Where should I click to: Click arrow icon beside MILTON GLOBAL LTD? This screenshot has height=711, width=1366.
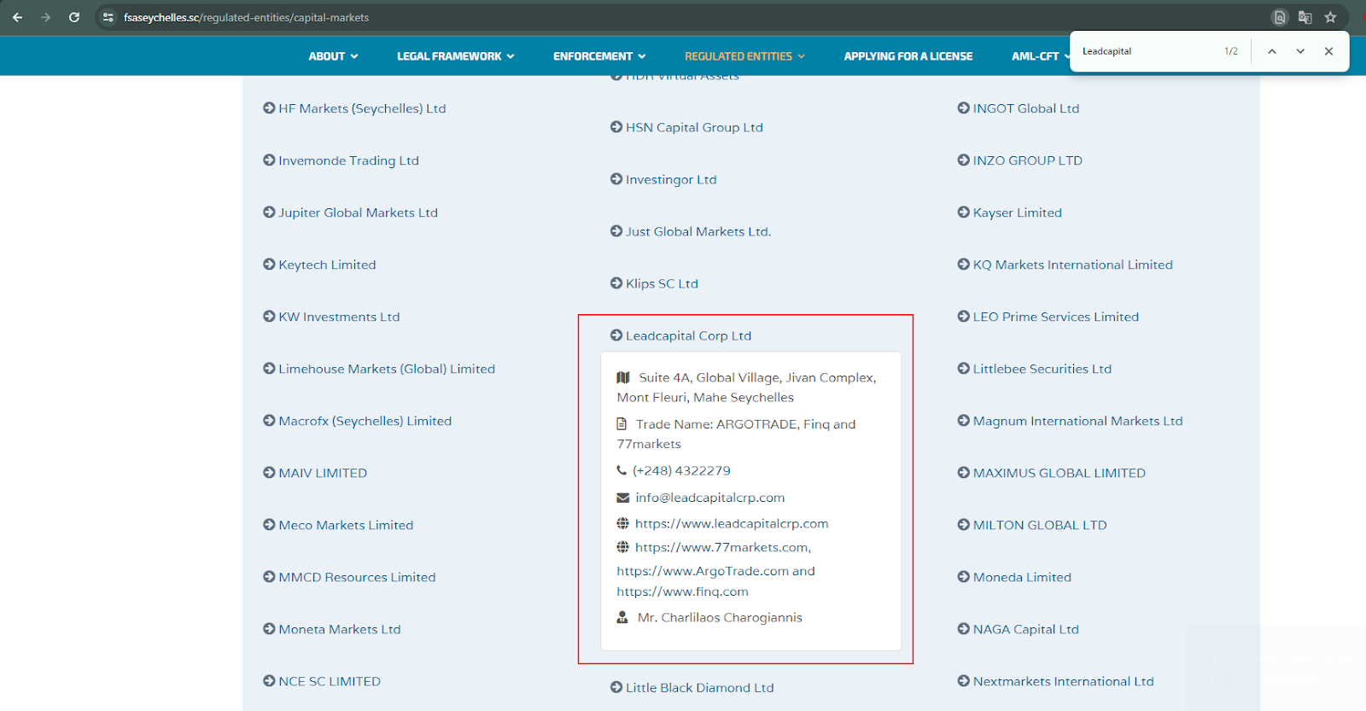tap(964, 525)
